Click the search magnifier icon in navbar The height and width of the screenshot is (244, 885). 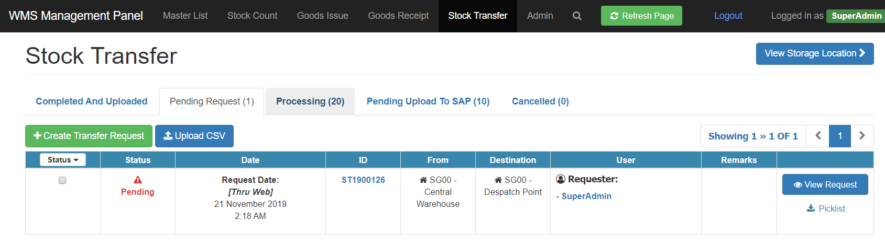click(x=577, y=16)
